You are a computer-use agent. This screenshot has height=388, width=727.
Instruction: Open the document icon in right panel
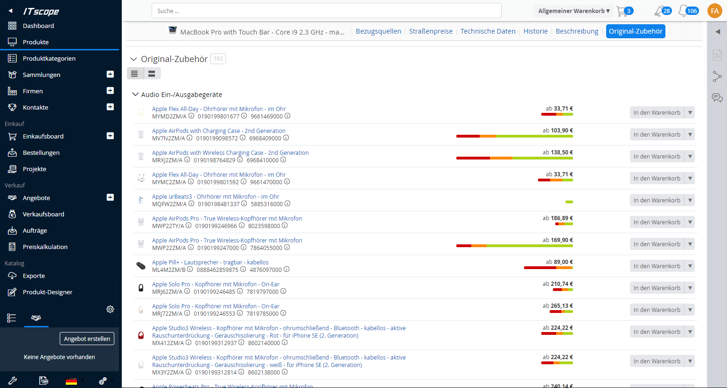717,55
